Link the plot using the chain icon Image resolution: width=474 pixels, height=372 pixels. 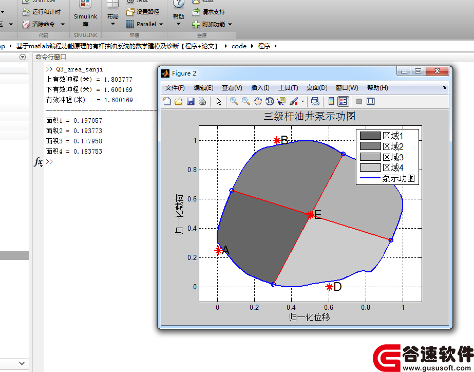(315, 101)
